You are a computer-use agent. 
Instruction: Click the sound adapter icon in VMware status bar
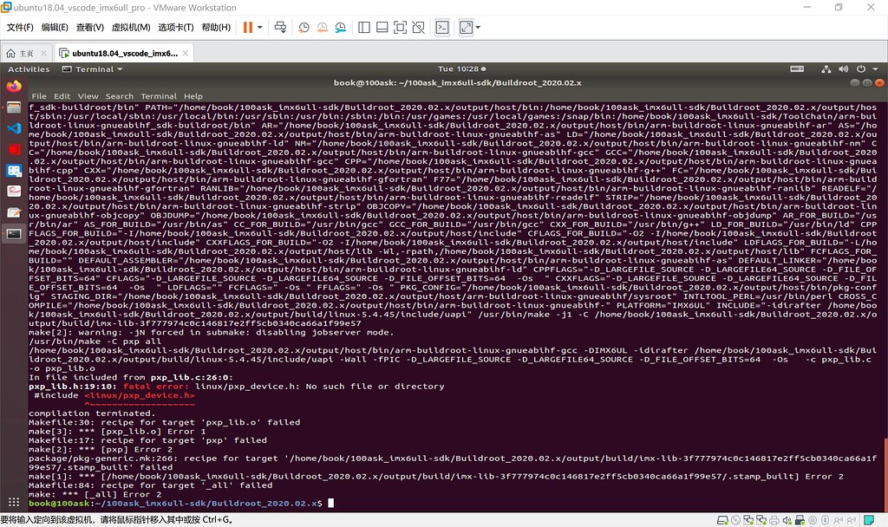[786, 520]
